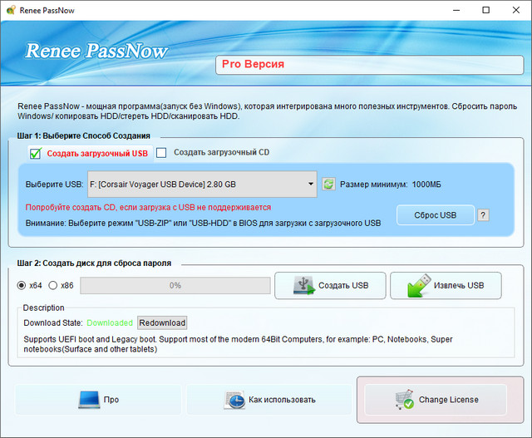
Task: Select the x64 radio button
Action: click(22, 285)
